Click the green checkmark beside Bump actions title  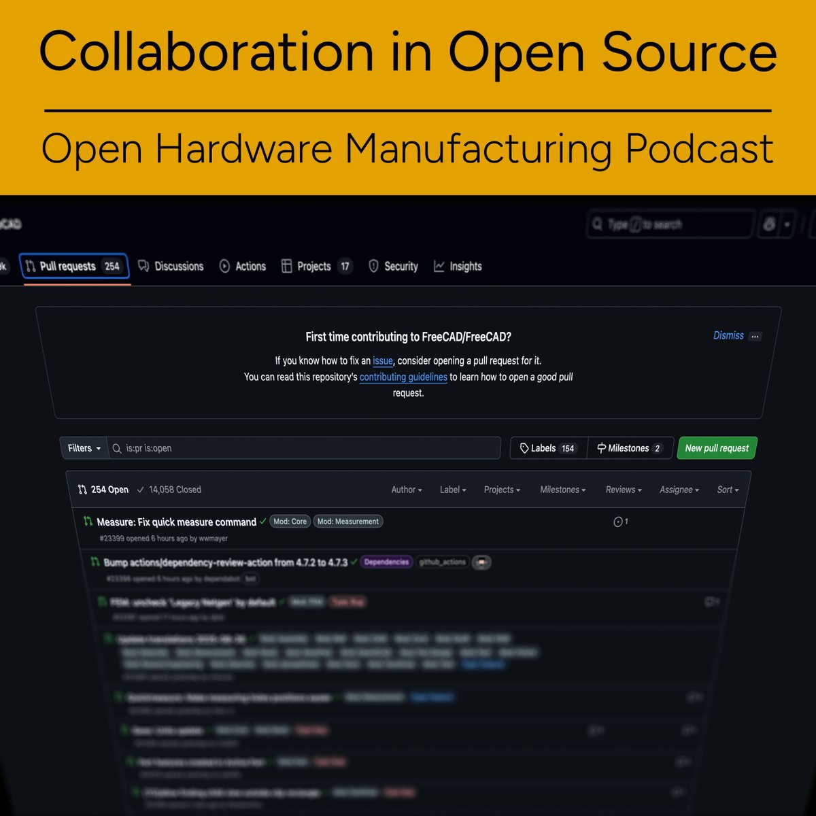click(x=354, y=562)
